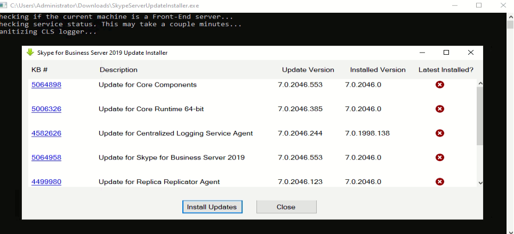
Task: Maximize the Update Installer dialog
Action: click(446, 53)
